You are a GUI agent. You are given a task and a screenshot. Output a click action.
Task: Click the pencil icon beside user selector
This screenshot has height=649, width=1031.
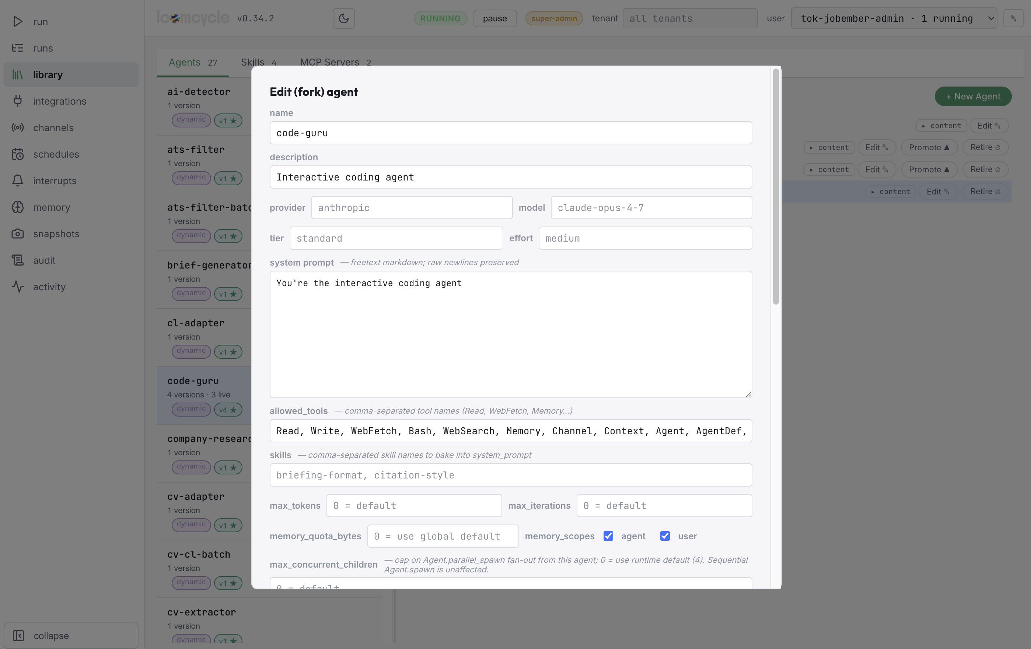click(x=1013, y=18)
